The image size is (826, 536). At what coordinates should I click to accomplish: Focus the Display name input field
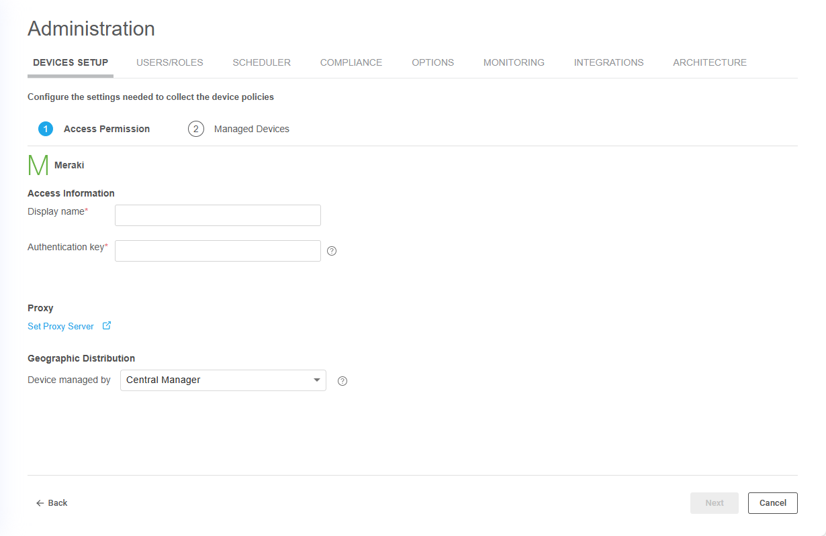[x=218, y=215]
